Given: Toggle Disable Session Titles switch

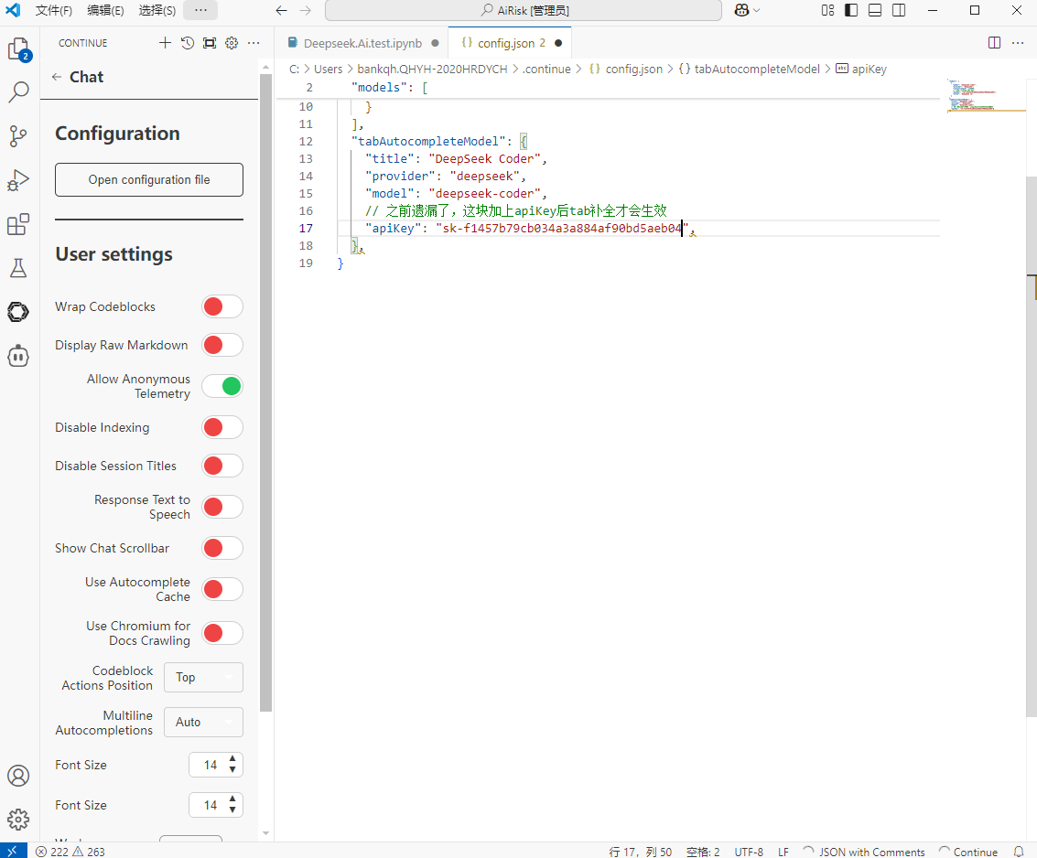Looking at the screenshot, I should (x=222, y=466).
